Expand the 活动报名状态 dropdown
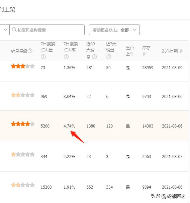 114,30
